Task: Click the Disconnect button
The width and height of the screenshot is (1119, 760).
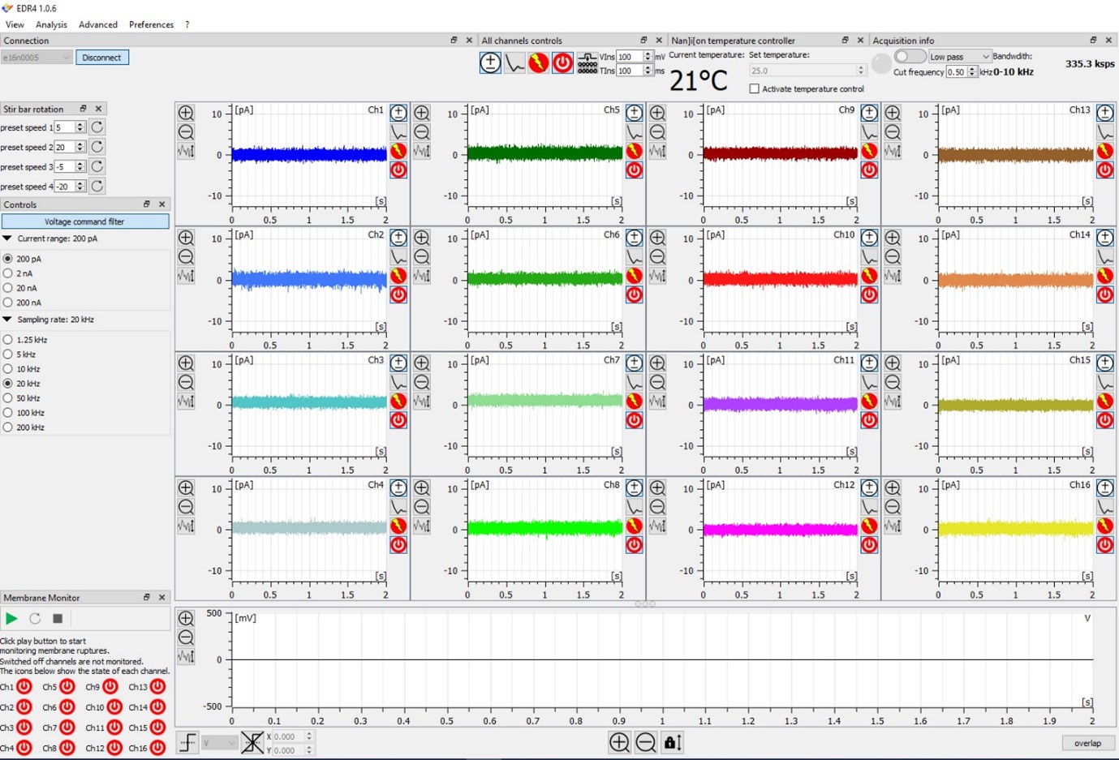Action: click(101, 58)
